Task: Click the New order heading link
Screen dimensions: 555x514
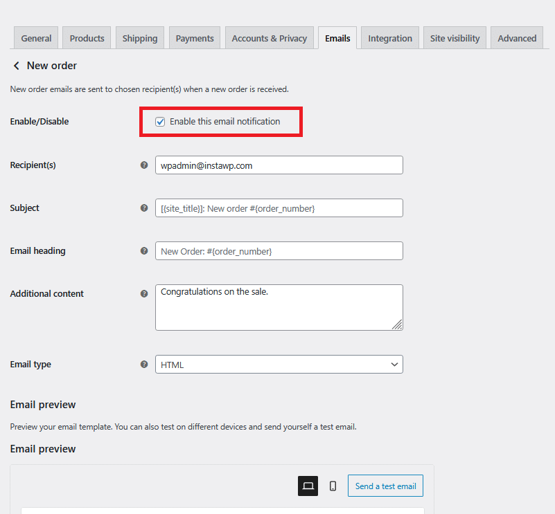Action: point(51,66)
